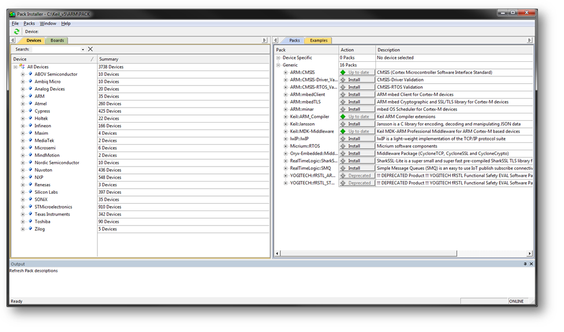Click the vendor icon next to Atmel
The height and width of the screenshot is (332, 564).
point(30,104)
